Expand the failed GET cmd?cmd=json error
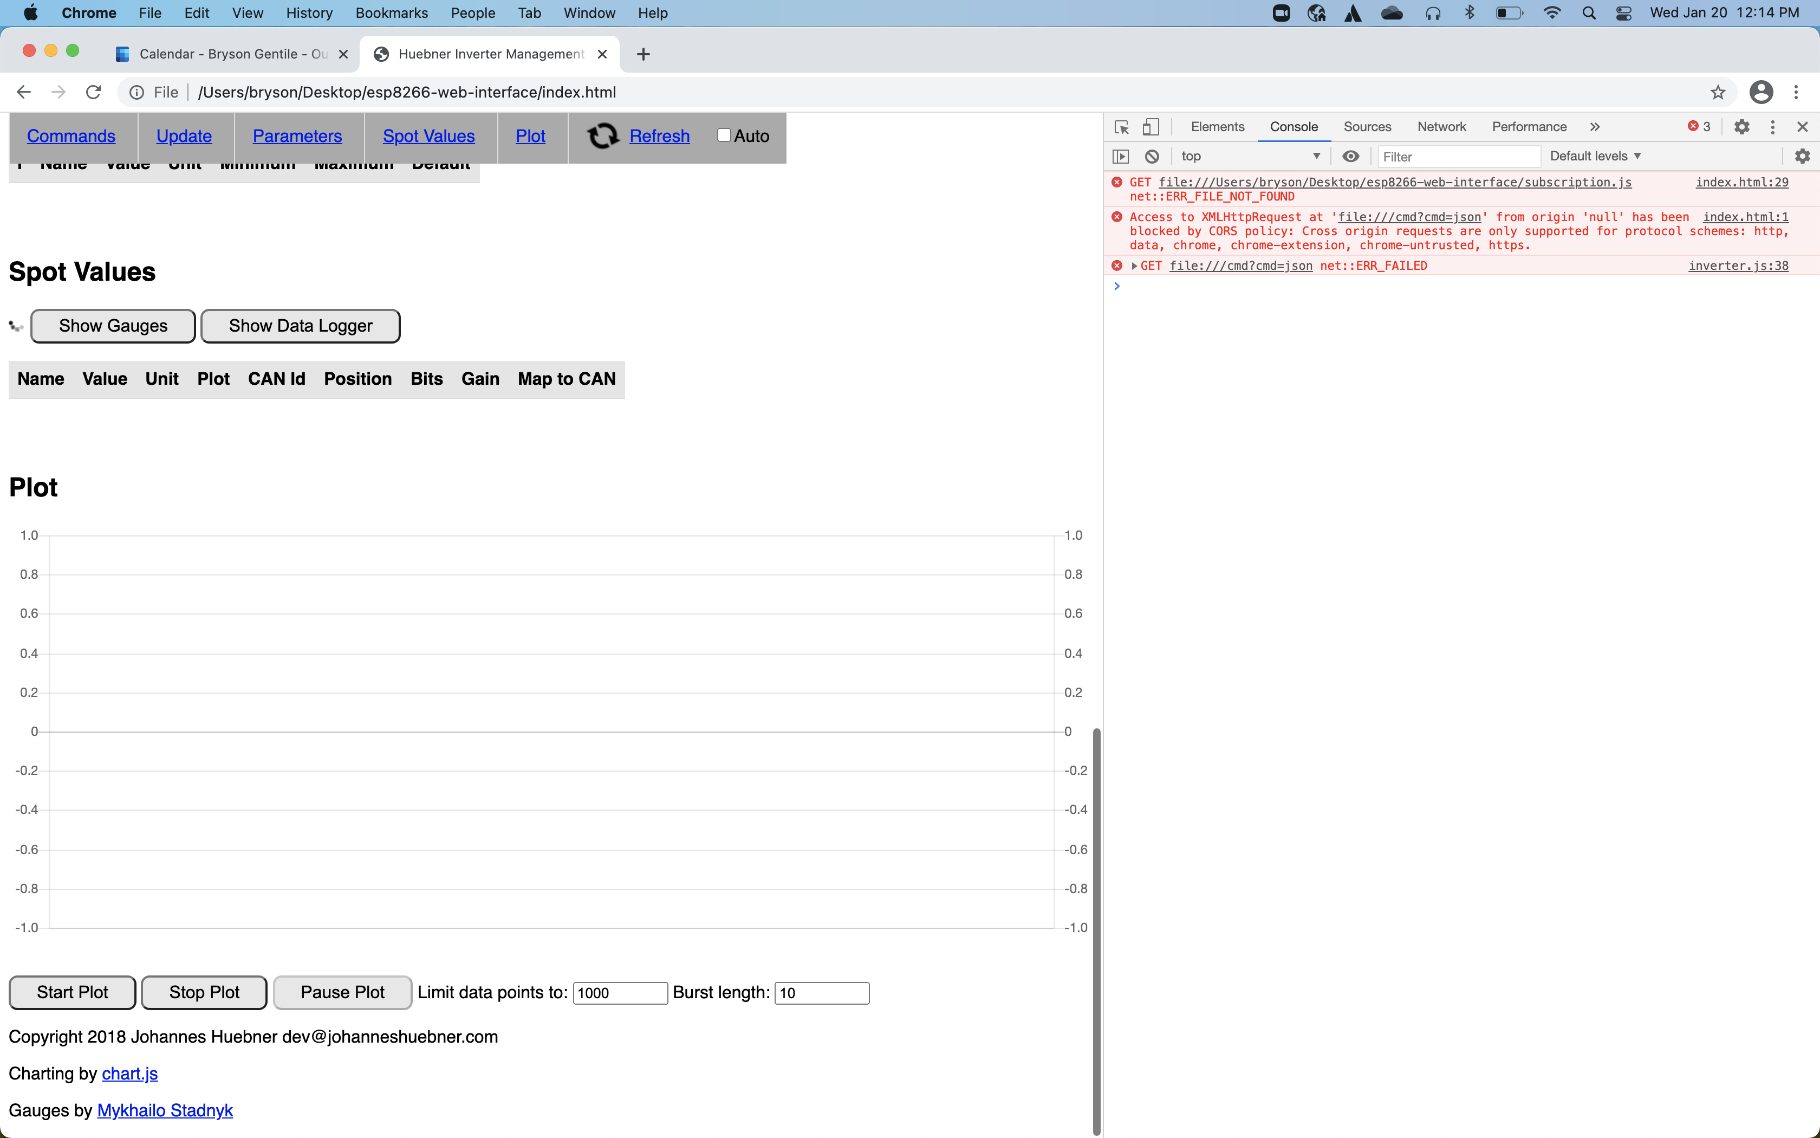The height and width of the screenshot is (1138, 1820). tap(1134, 266)
